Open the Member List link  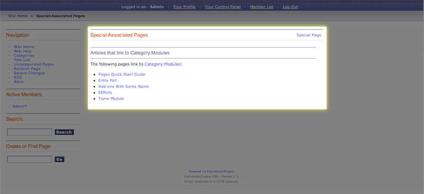coord(261,7)
